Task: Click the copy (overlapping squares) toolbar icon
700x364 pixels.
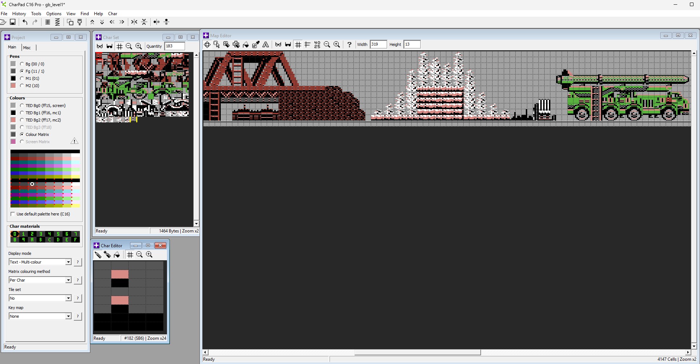Action: pos(70,22)
